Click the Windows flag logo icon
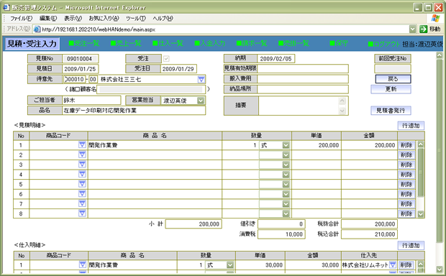This screenshot has height=276, width=446. click(435, 19)
